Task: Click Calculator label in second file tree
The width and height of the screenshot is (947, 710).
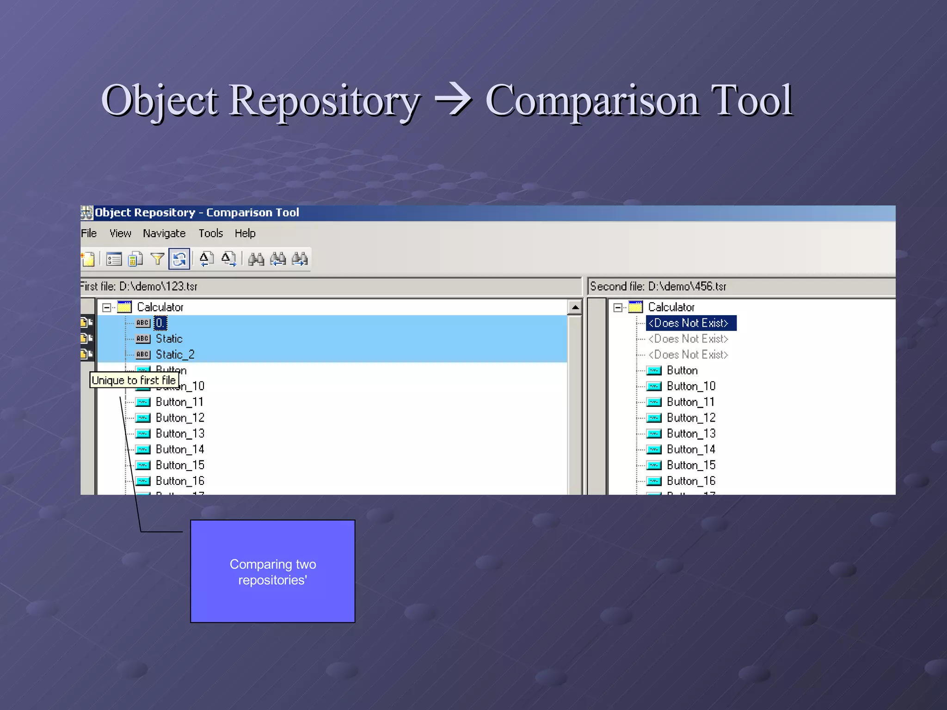Action: pyautogui.click(x=671, y=307)
